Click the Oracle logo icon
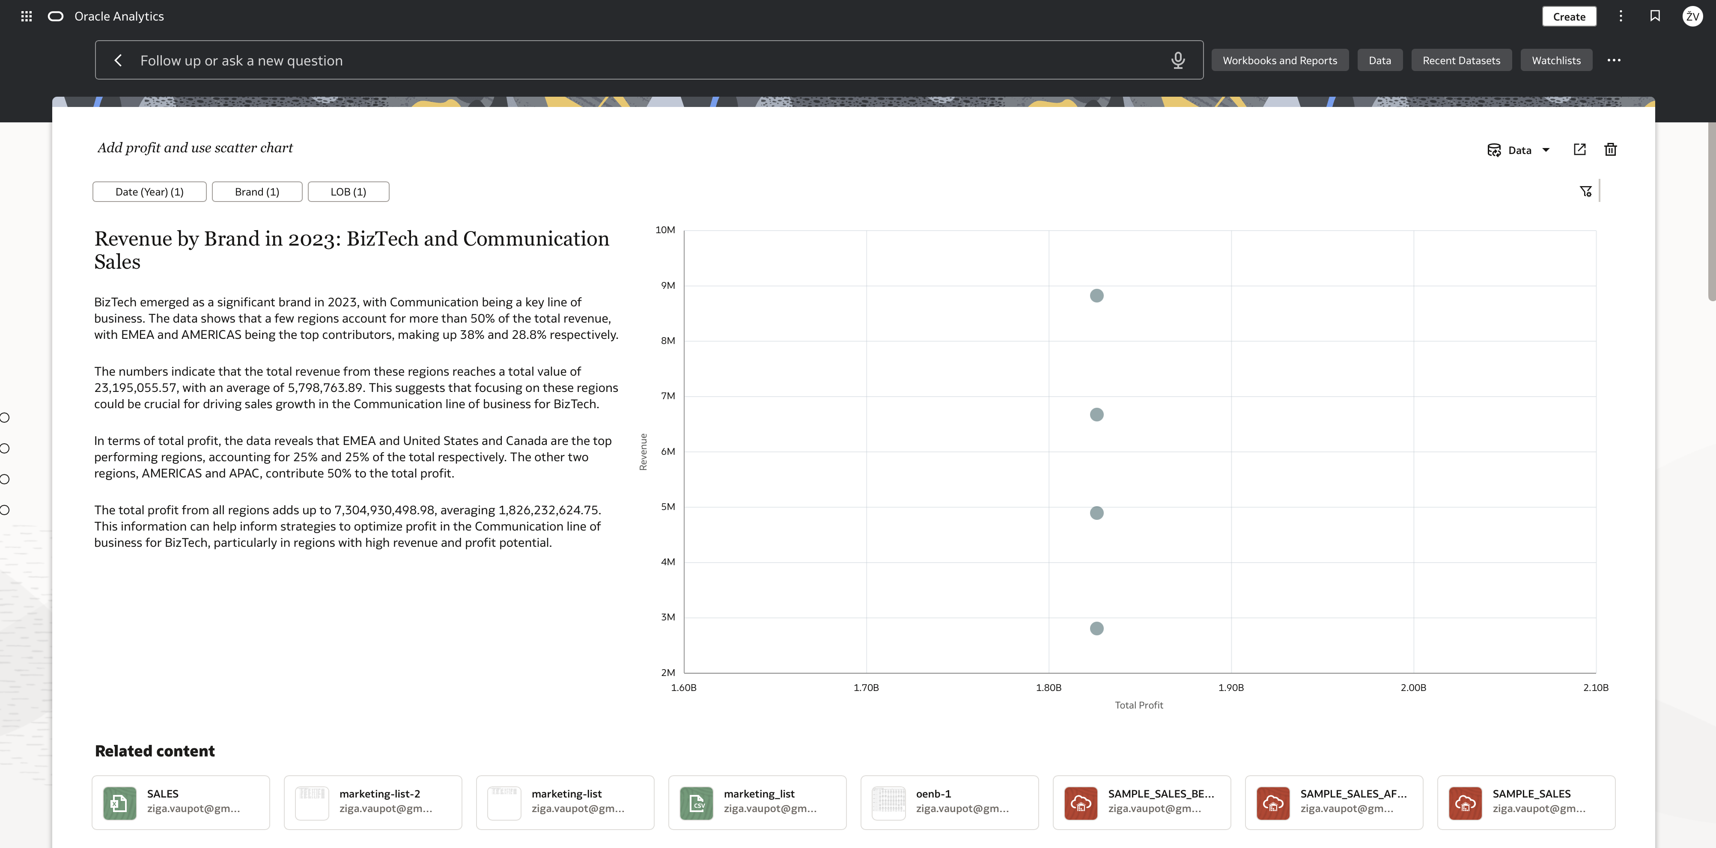This screenshot has width=1716, height=848. 56,16
